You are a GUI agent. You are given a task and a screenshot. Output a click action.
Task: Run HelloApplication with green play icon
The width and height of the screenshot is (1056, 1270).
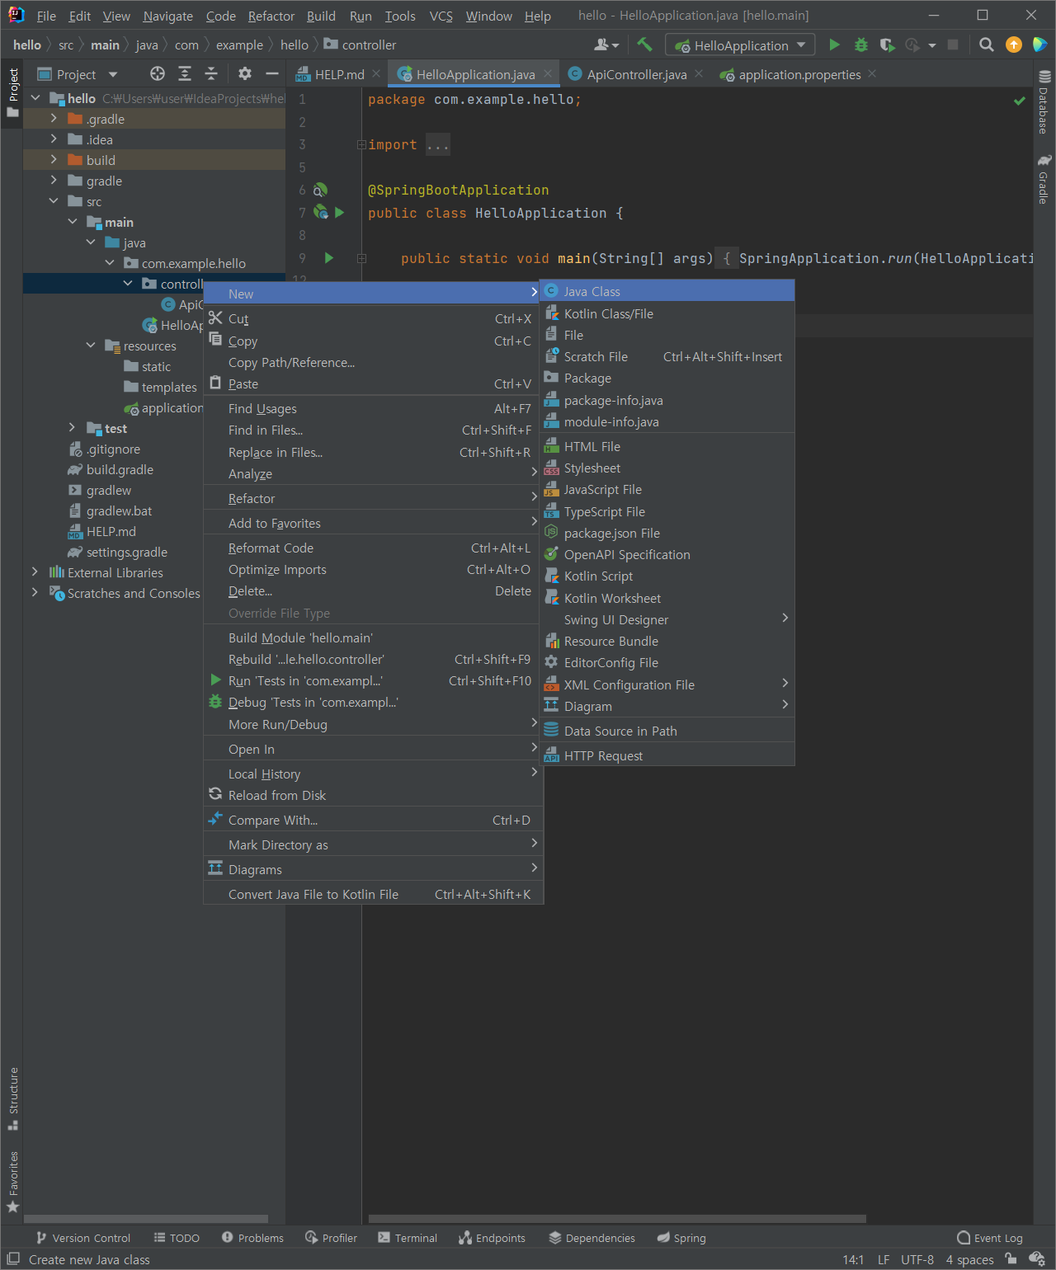click(834, 45)
